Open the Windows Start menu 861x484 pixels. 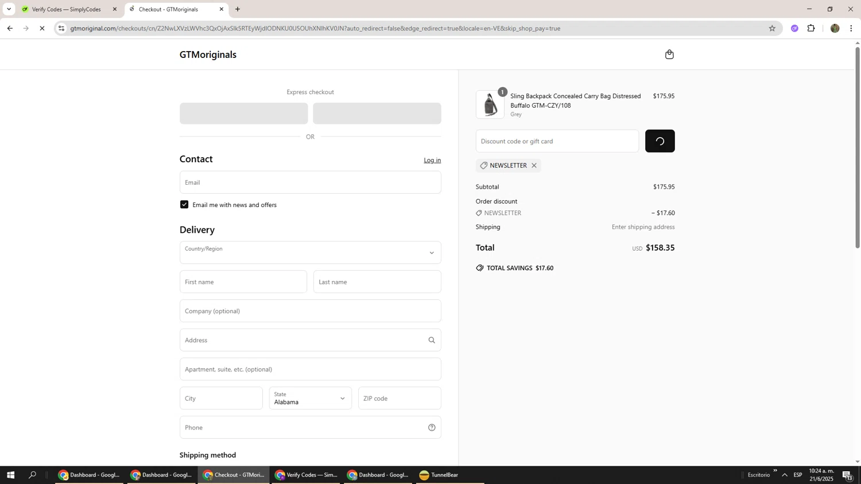10,475
